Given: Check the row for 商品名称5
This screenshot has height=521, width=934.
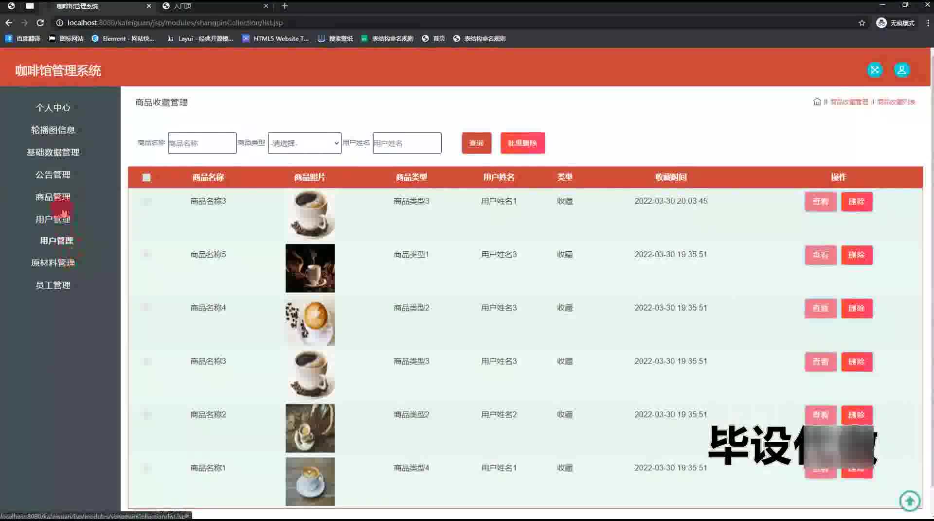Looking at the screenshot, I should [x=146, y=254].
